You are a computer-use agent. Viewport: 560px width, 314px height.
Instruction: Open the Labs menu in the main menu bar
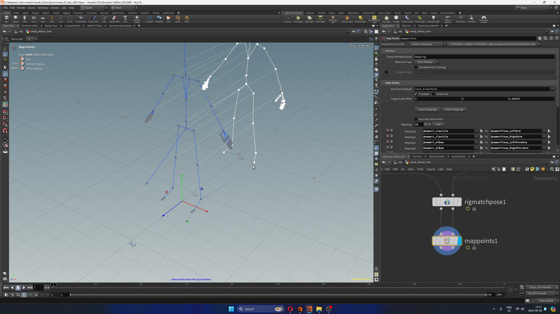(64, 7)
